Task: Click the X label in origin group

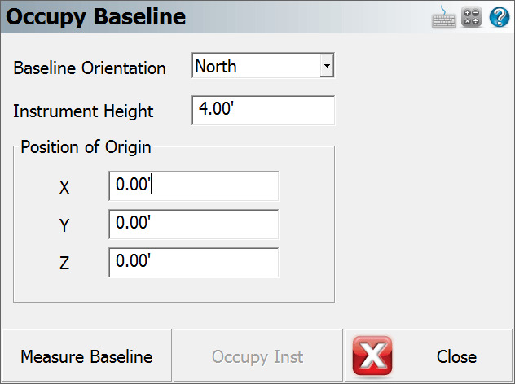Action: [64, 188]
